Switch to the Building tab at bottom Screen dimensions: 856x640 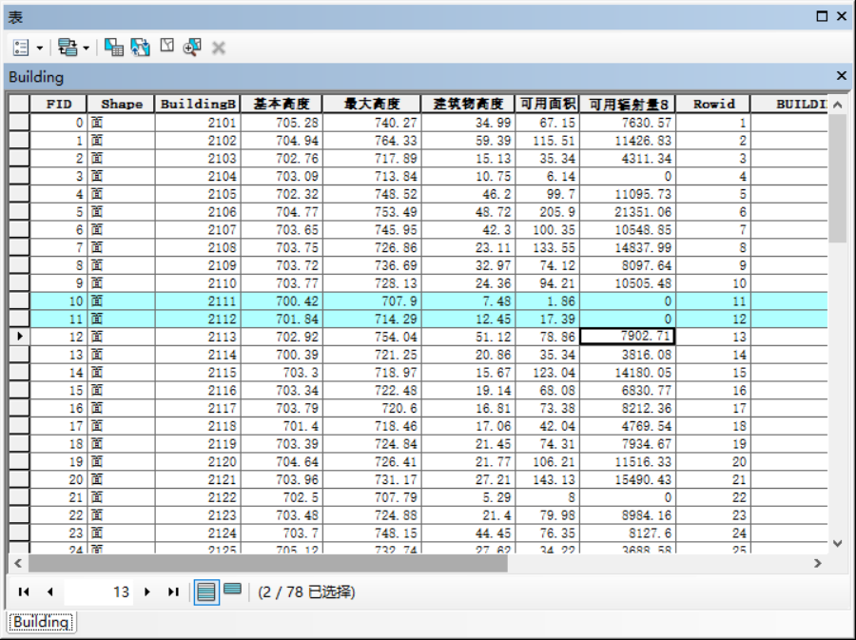41,622
